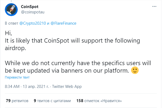Screen dimensions: 162x108
Task: Open the @FlareFinance mention
Action: click(x=63, y=23)
